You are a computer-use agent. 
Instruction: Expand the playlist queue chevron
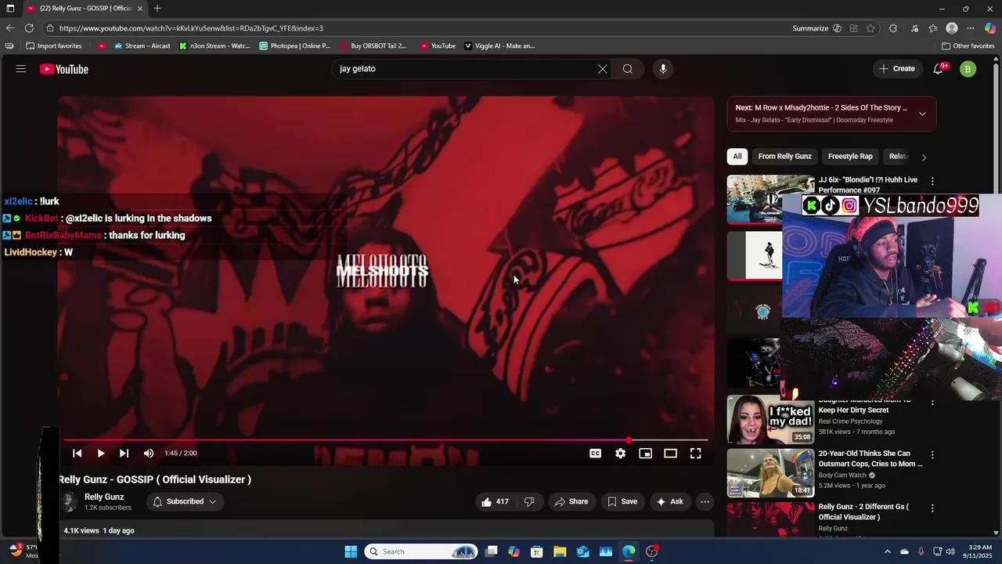pyautogui.click(x=922, y=114)
